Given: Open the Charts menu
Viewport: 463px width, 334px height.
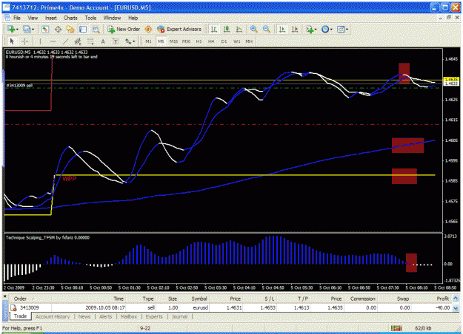Looking at the screenshot, I should pos(70,18).
